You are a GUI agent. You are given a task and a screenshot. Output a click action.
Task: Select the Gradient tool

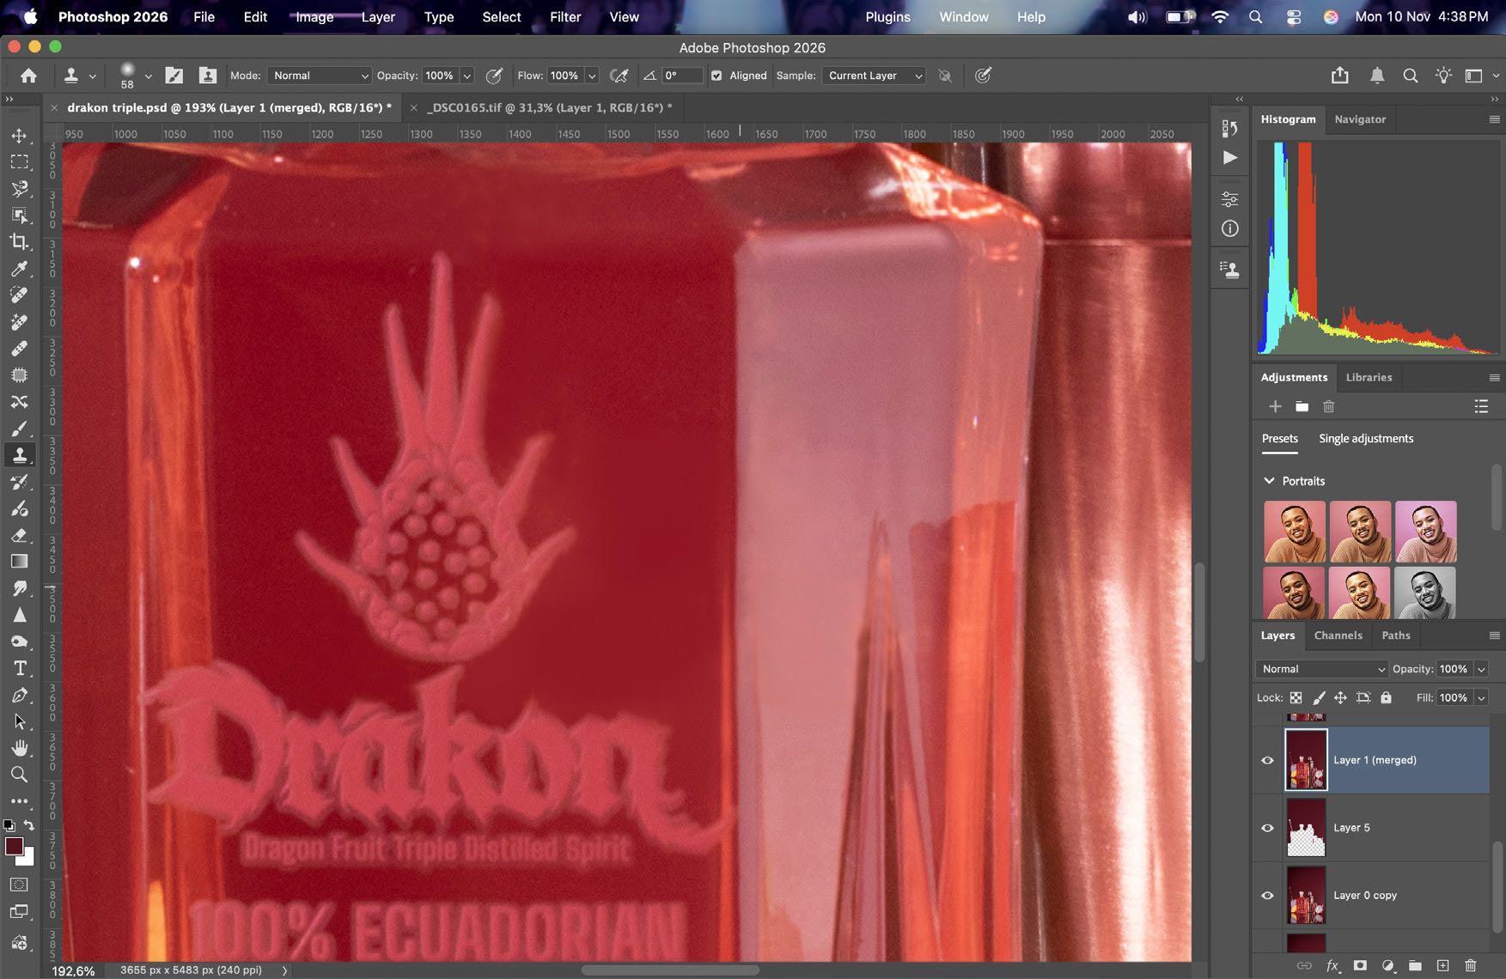pyautogui.click(x=19, y=562)
